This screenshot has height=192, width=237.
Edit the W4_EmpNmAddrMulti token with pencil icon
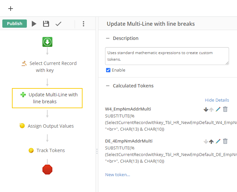pos(218,109)
